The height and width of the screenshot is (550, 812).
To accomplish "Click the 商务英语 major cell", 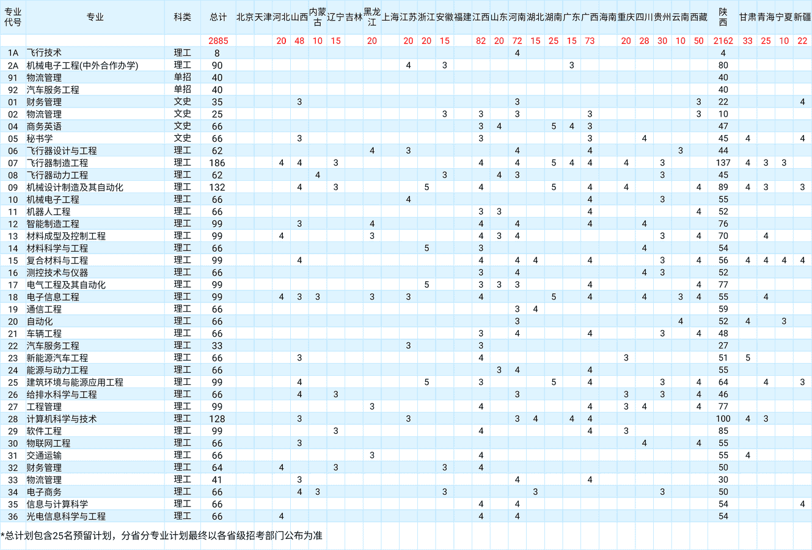I will pyautogui.click(x=44, y=127).
